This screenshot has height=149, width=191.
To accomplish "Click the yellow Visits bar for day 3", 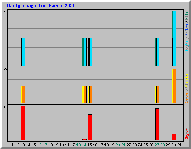I will (21, 94).
